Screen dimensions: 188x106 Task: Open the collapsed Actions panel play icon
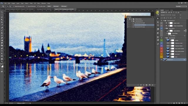(158, 18)
